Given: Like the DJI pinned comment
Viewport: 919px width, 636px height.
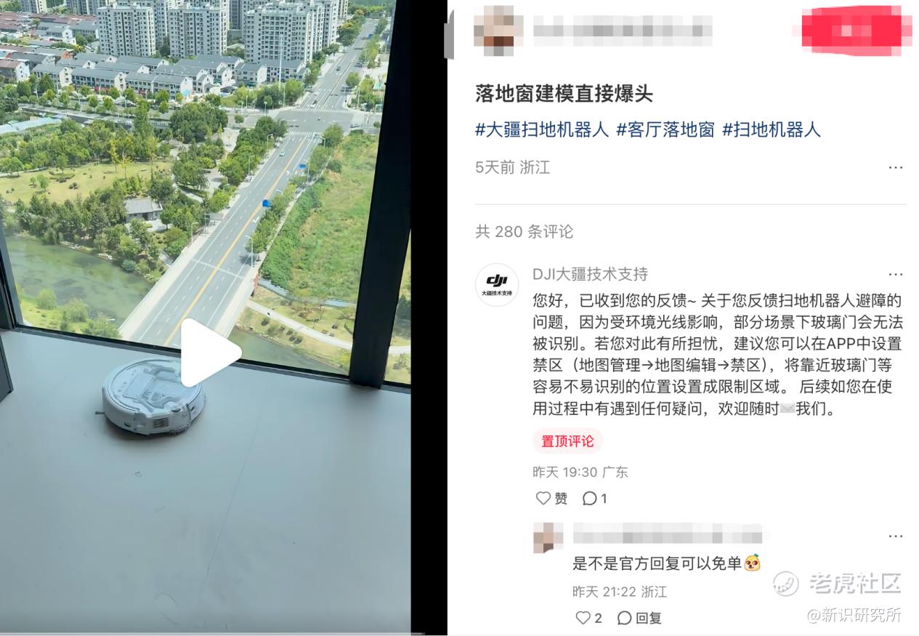Looking at the screenshot, I should [551, 499].
